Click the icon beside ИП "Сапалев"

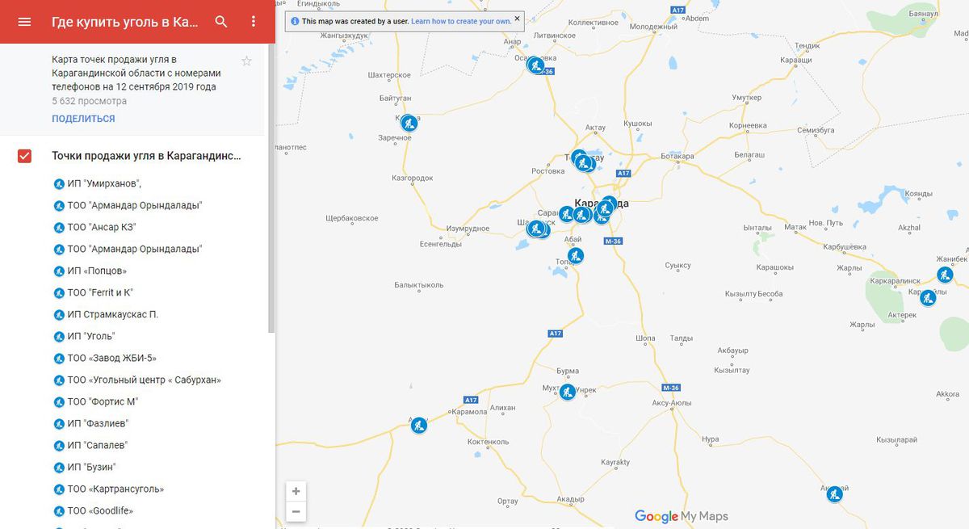tap(59, 445)
